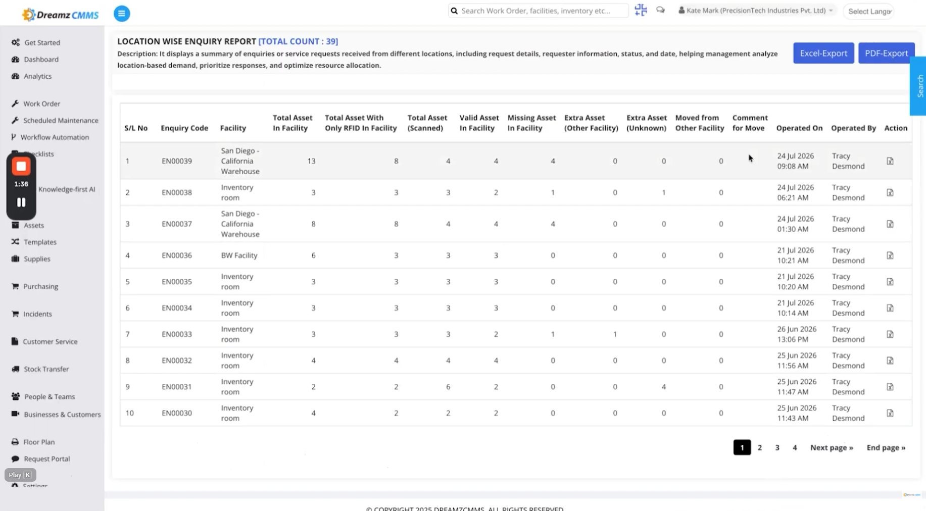
Task: Open Request Portal in sidebar
Action: [x=46, y=458]
